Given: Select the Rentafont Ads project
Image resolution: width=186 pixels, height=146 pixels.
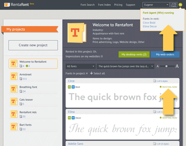Looking at the screenshot, I should click(x=33, y=114).
